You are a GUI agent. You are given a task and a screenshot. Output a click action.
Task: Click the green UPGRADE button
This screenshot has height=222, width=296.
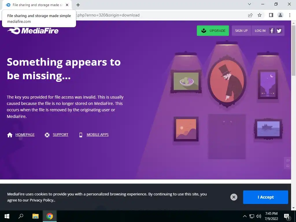pos(213,31)
